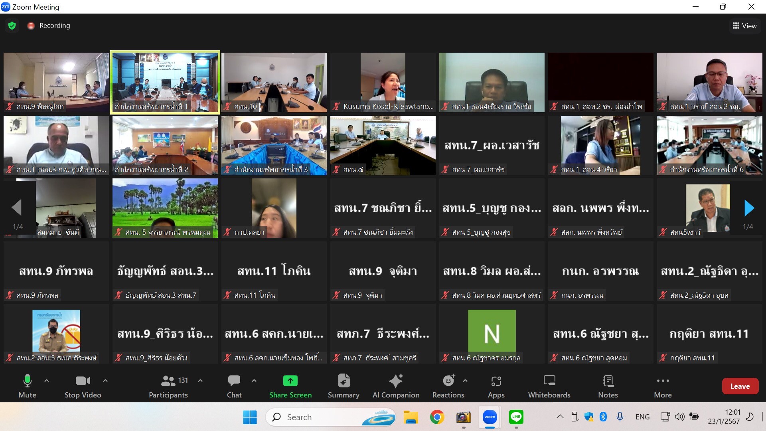Viewport: 766px width, 431px height.
Task: Select the สทน.10 video tile
Action: 274,83
